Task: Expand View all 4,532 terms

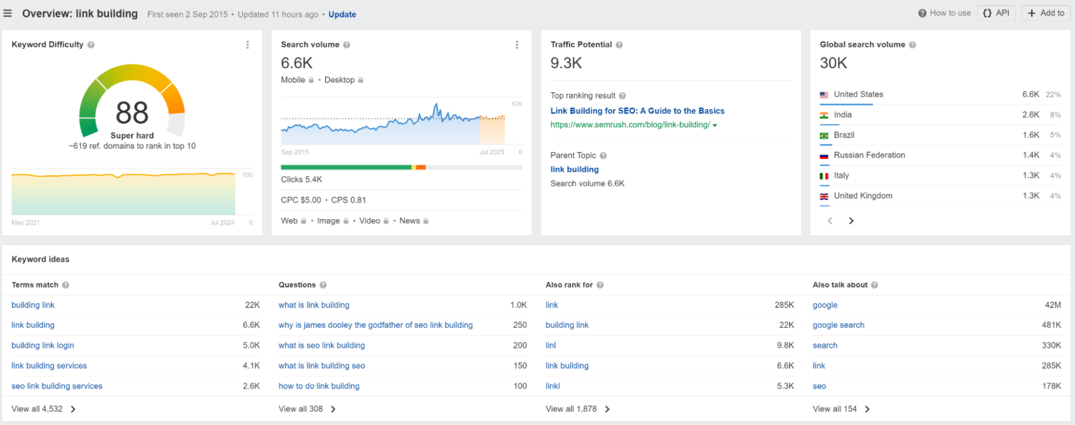Action: [44, 409]
